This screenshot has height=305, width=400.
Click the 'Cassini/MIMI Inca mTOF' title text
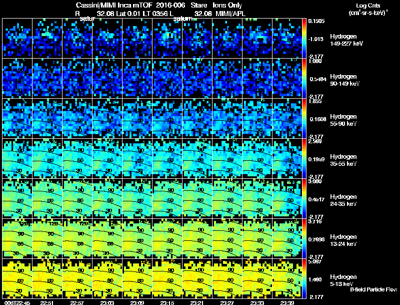coord(114,6)
